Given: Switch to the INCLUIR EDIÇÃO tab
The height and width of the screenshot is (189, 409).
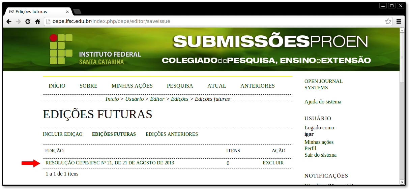Looking at the screenshot, I should click(x=62, y=134).
